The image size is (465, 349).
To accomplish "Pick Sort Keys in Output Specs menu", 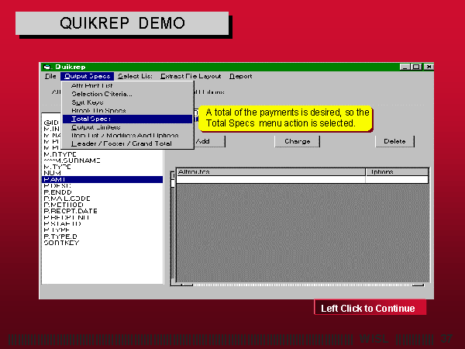I will 87,102.
